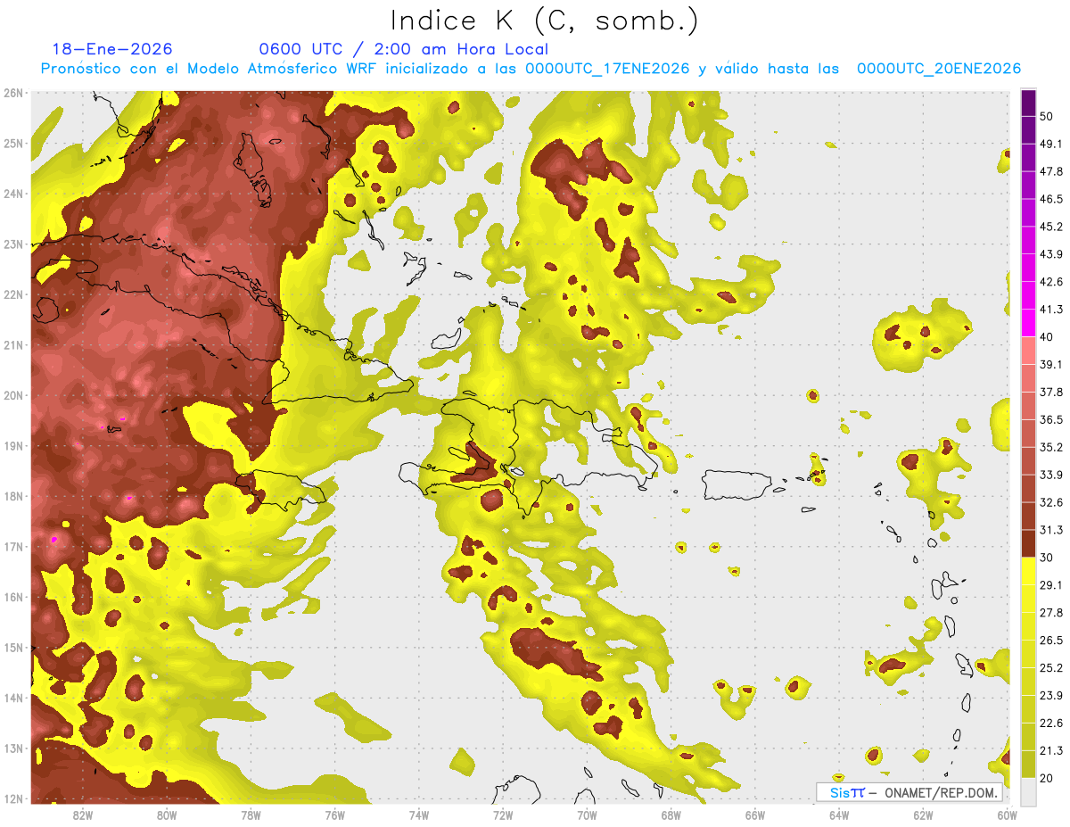1070x827 pixels.
Task: Click latitude axis label '14N'
Action: tap(12, 698)
